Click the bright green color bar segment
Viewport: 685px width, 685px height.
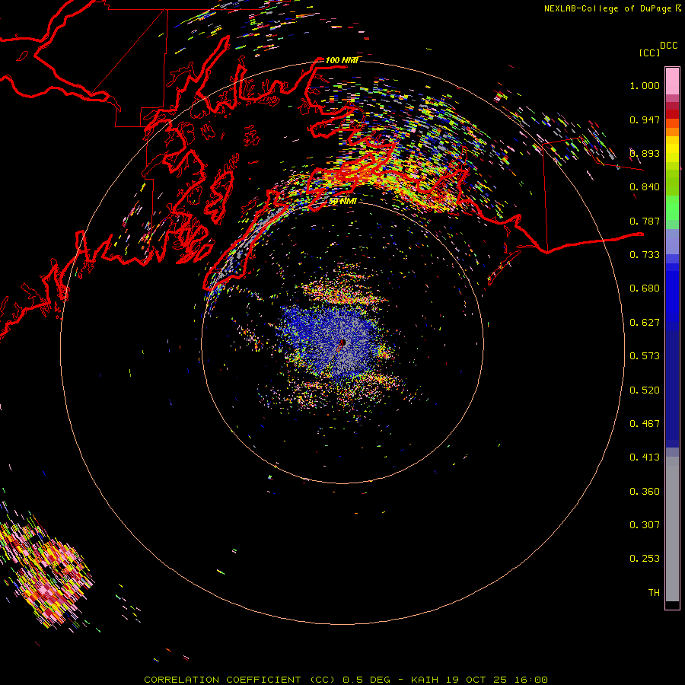click(x=672, y=207)
